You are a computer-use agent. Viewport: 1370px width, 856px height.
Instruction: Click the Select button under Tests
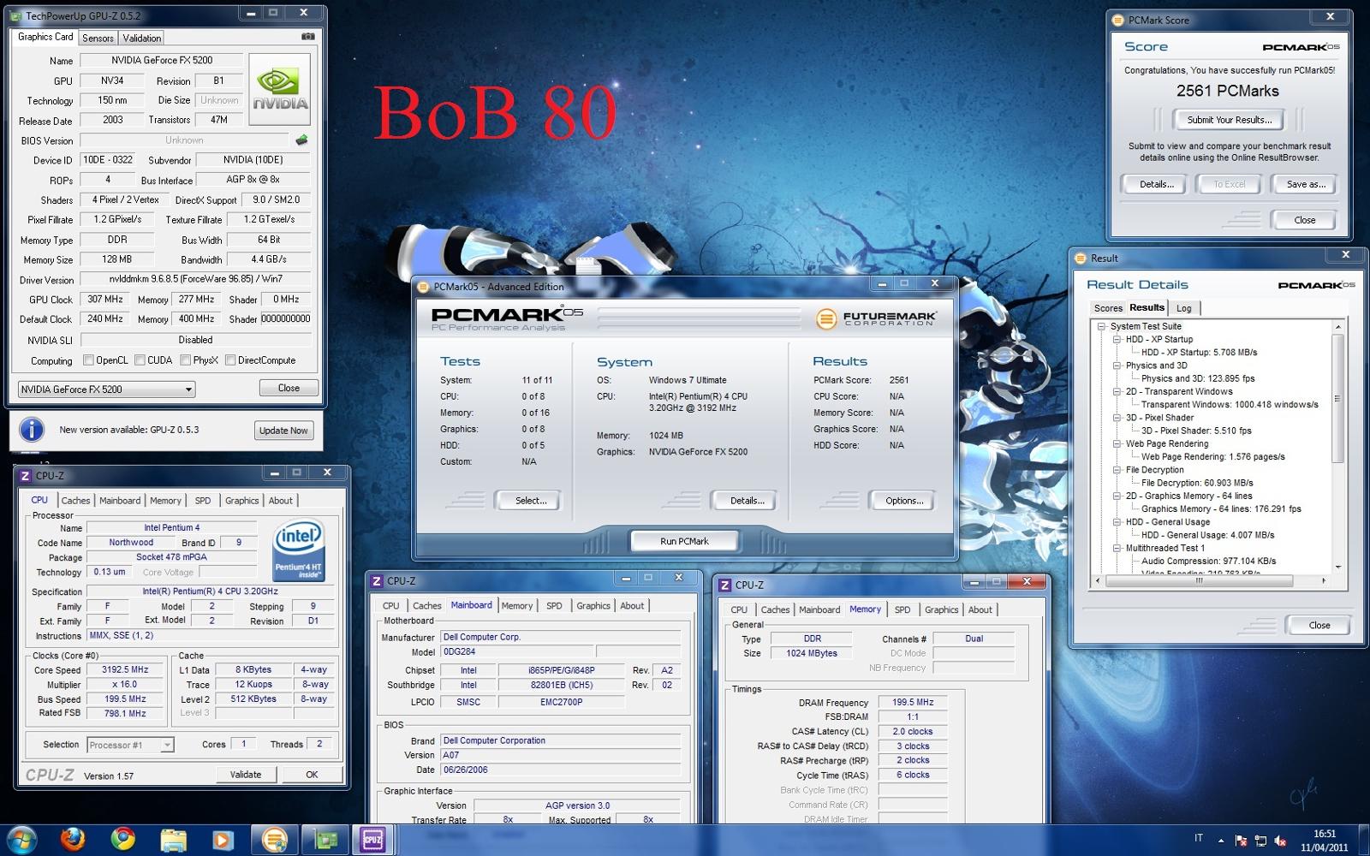click(x=531, y=501)
